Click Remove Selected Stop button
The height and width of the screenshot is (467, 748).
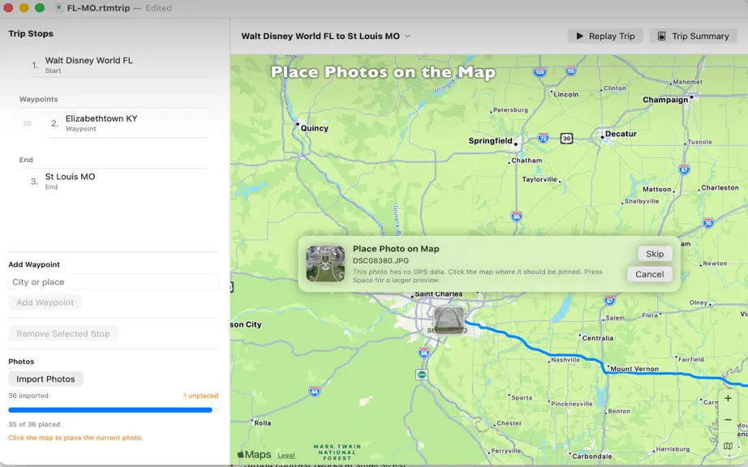click(x=63, y=333)
